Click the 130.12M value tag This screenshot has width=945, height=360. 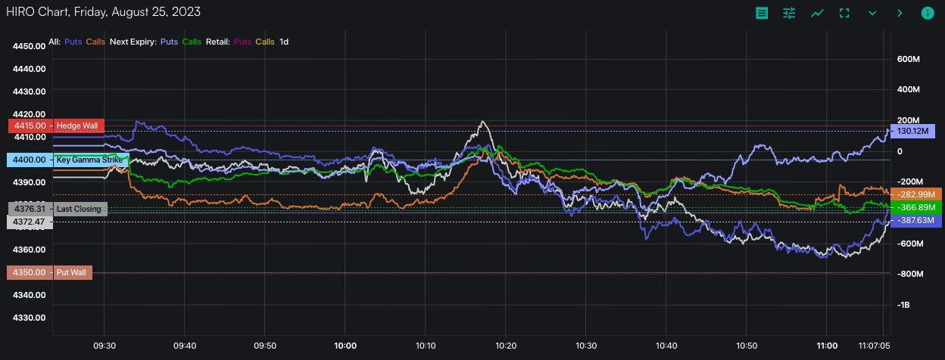(913, 131)
